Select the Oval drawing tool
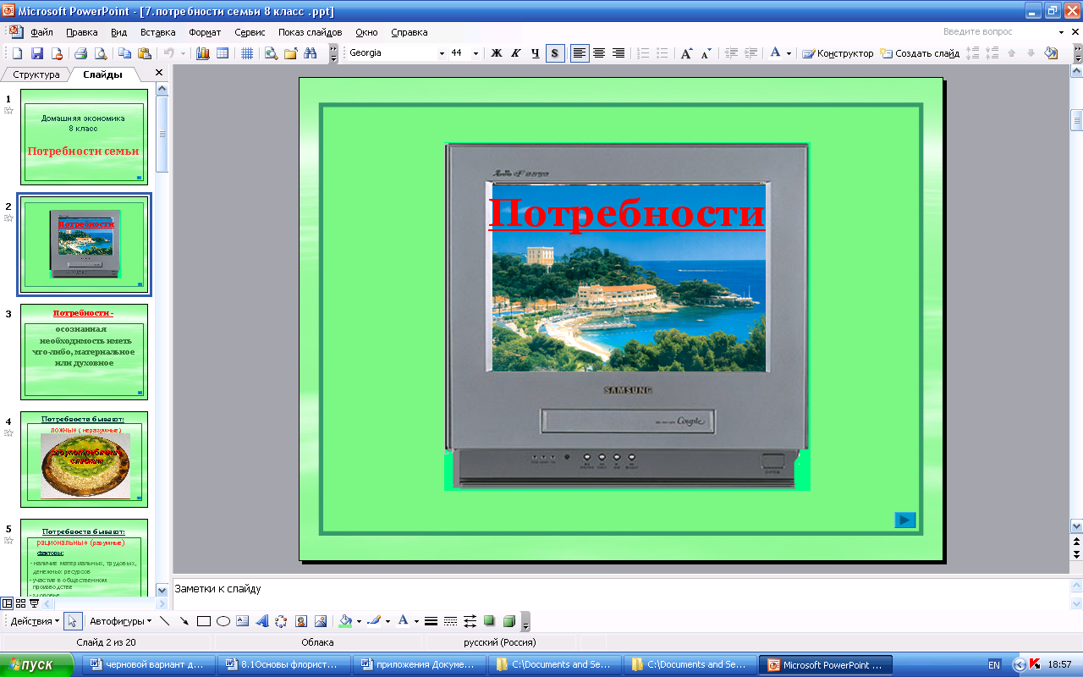Screen dimensions: 1083x677 point(223,621)
